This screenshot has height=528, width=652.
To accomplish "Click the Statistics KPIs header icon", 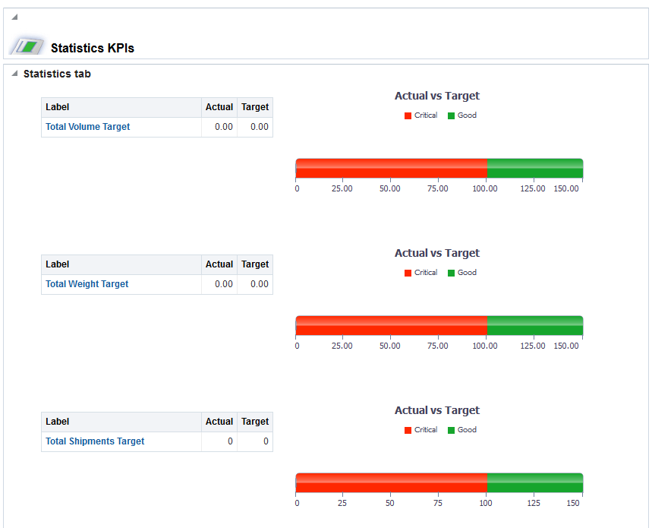I will [27, 46].
